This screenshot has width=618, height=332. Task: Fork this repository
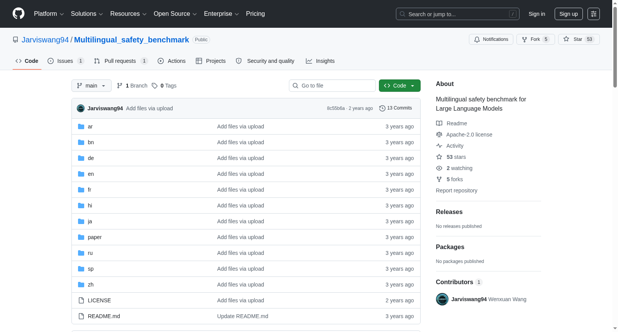coord(535,39)
